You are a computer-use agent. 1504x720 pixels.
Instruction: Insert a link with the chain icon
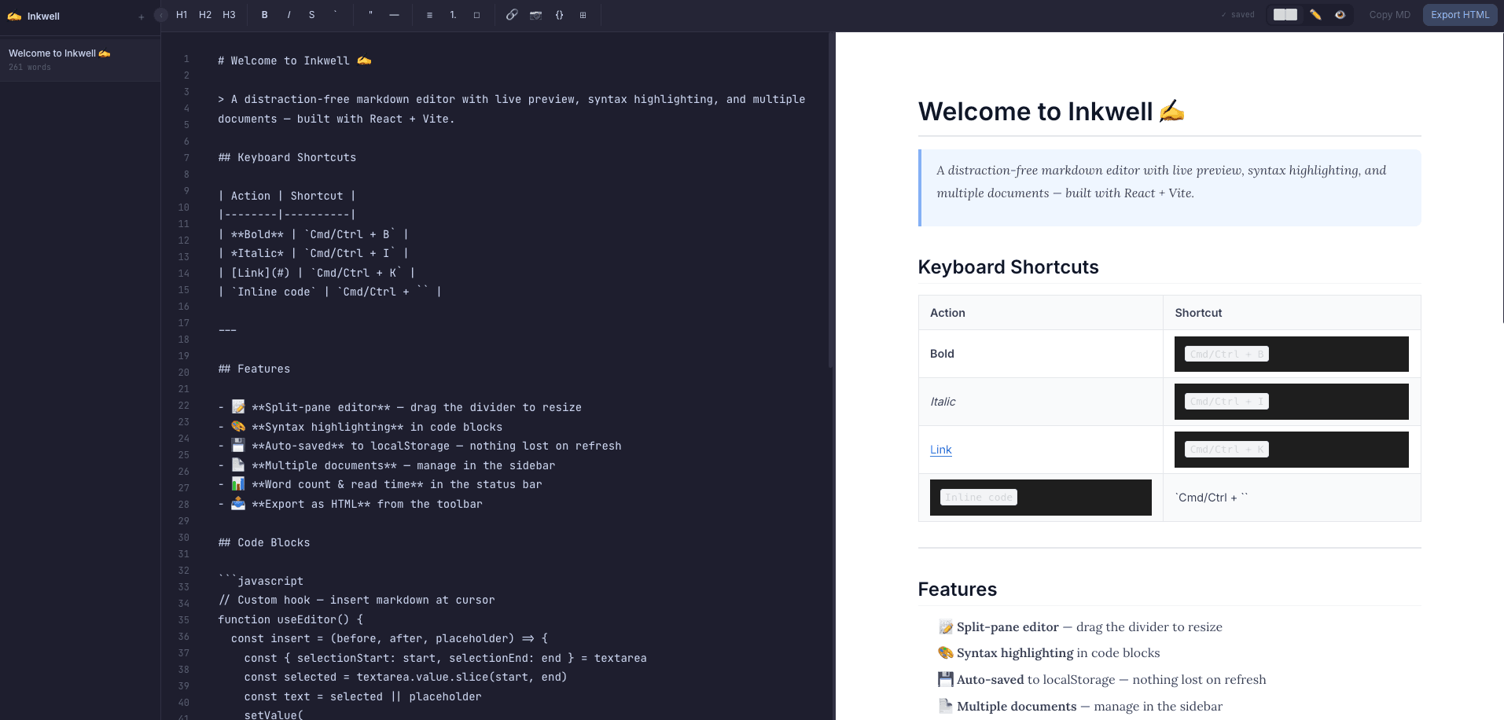pyautogui.click(x=512, y=15)
